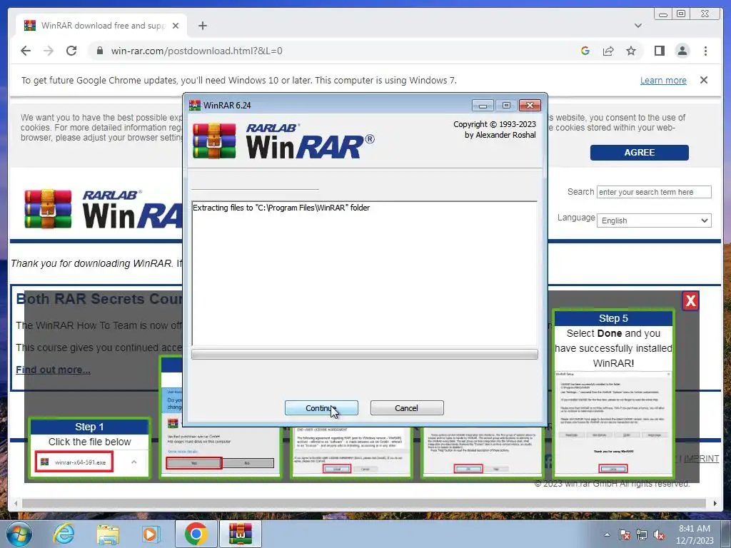Viewport: 731px width, 548px height.
Task: Click the taskbar clock showing 8:41 AM
Action: (x=695, y=534)
